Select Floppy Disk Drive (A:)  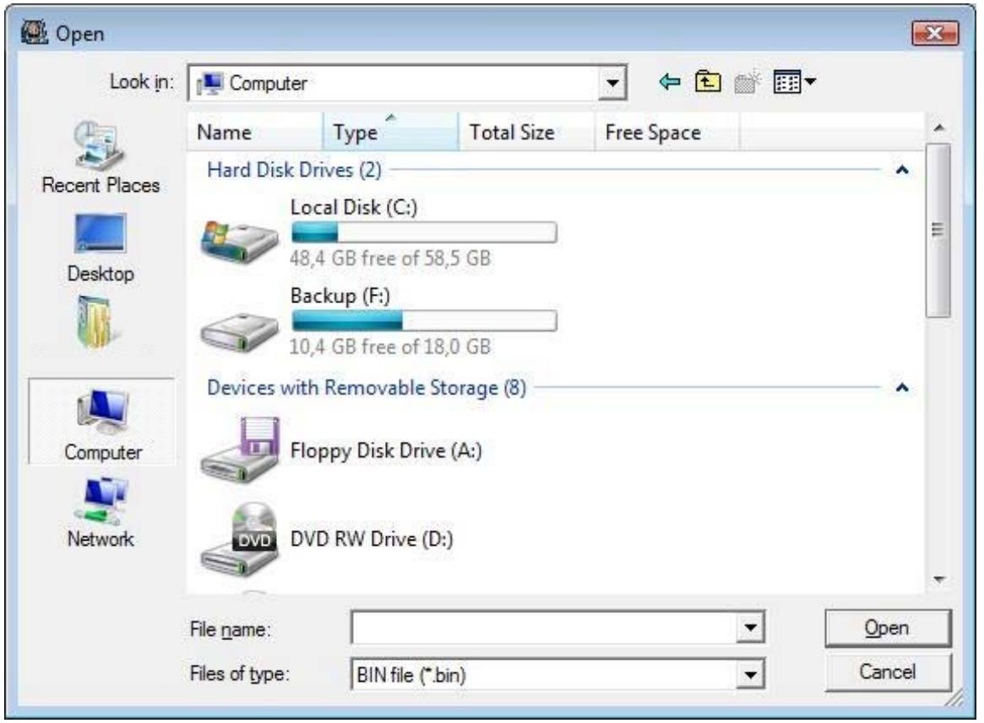tap(385, 450)
